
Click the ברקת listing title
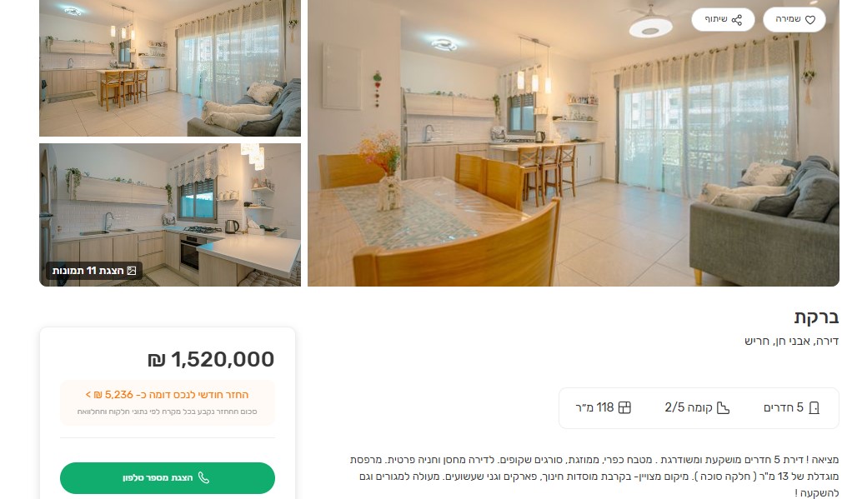pyautogui.click(x=816, y=317)
